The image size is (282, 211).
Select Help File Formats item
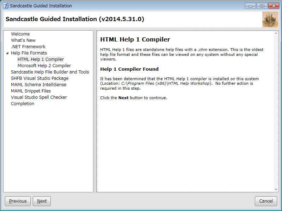[x=29, y=53]
